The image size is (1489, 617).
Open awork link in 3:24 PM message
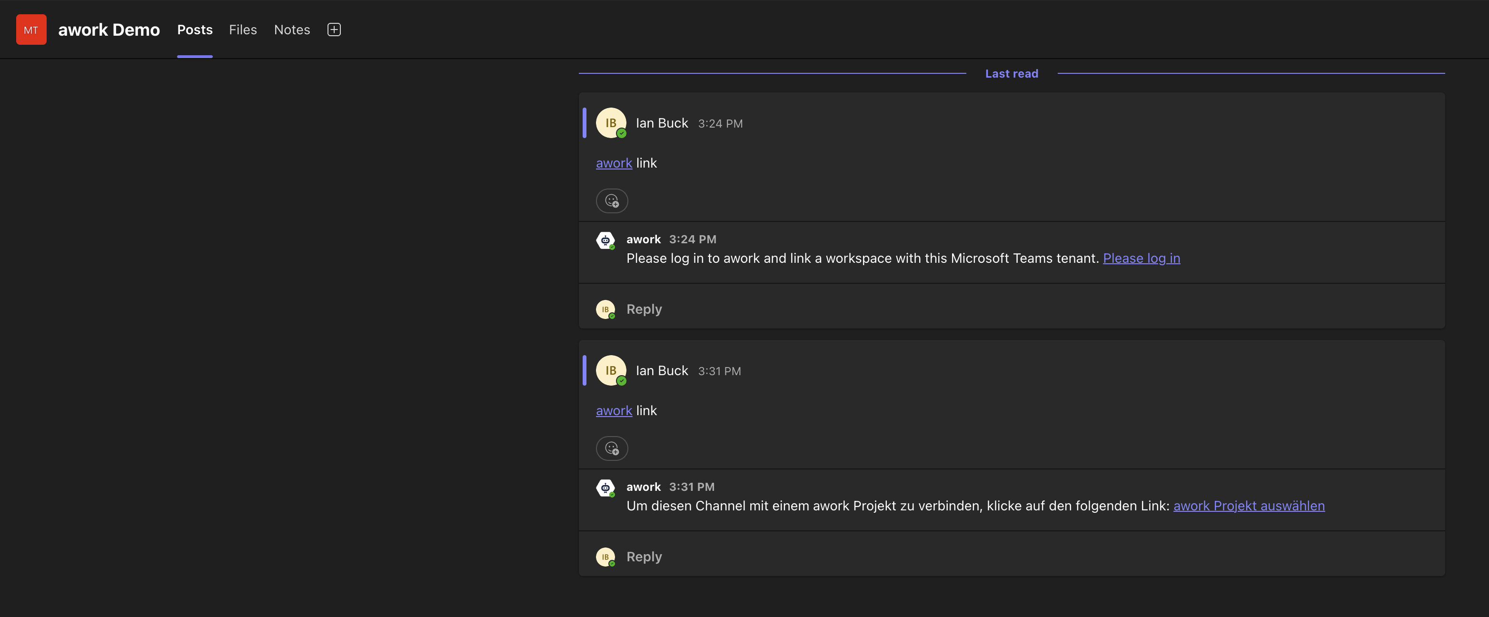coord(614,163)
